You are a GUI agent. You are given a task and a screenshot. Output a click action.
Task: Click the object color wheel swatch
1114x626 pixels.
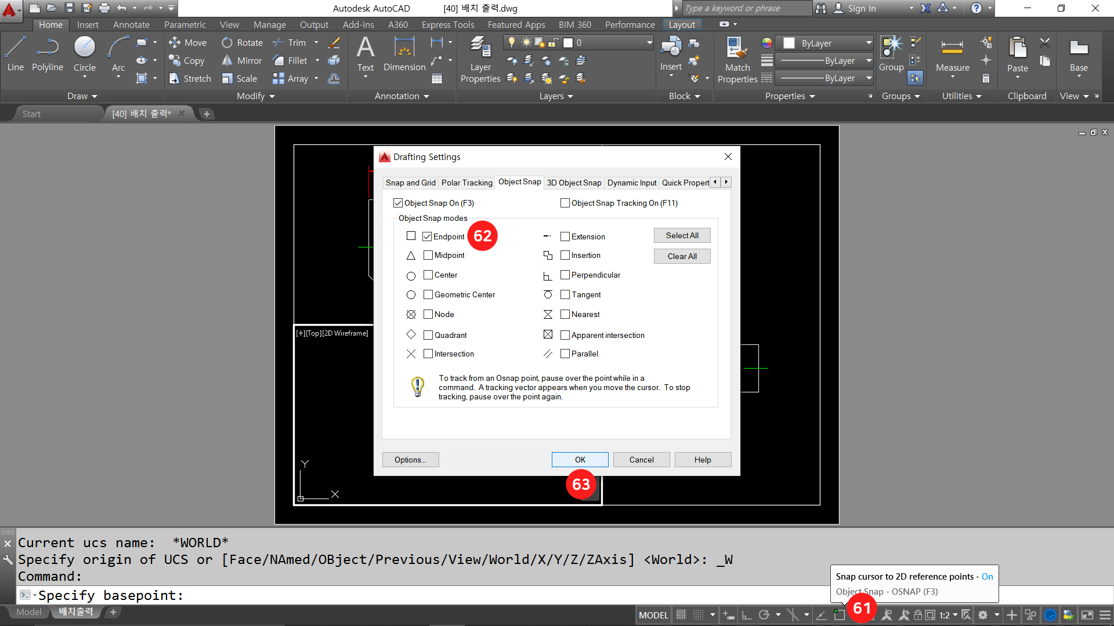pyautogui.click(x=767, y=43)
